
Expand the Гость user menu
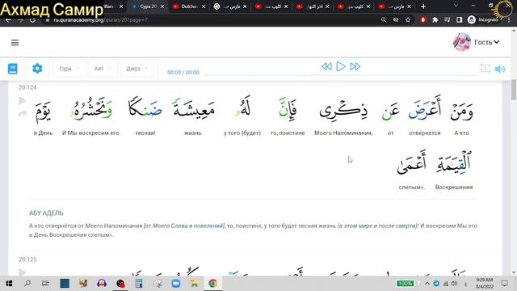[x=486, y=42]
